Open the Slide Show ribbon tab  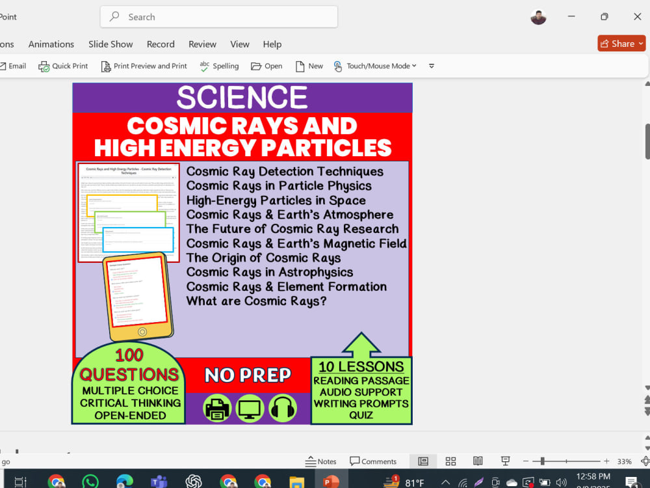tap(110, 44)
